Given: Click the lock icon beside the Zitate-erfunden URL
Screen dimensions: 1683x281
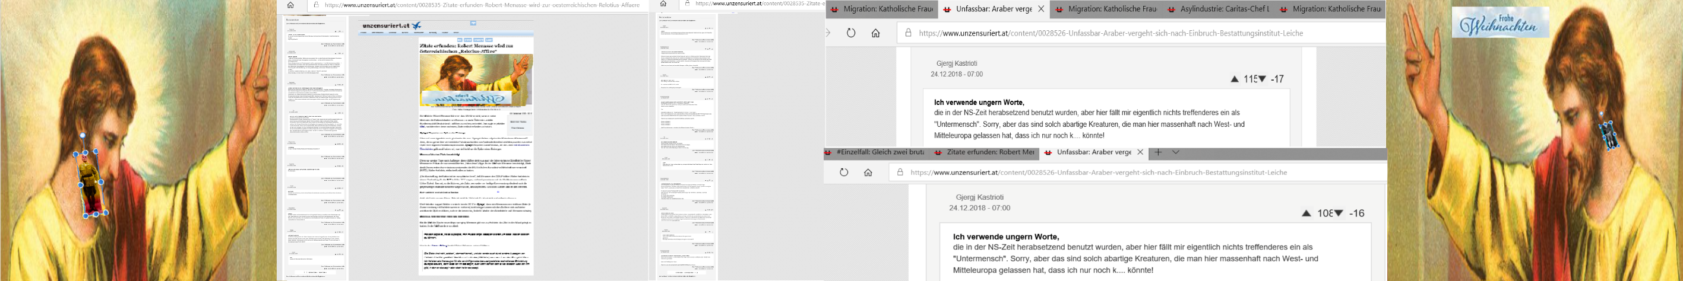Looking at the screenshot, I should coord(316,5).
